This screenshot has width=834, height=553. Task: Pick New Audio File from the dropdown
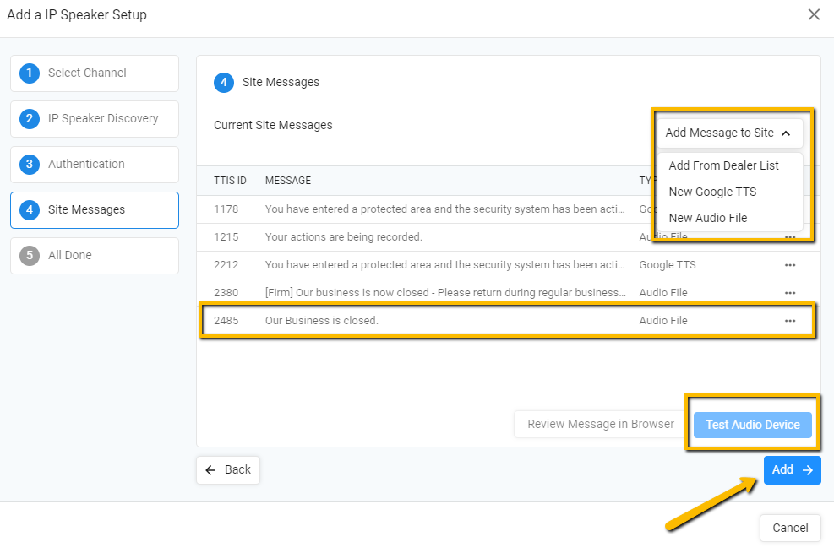click(x=707, y=218)
